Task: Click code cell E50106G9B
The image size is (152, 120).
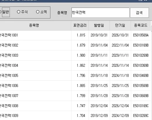Action: (x=141, y=96)
